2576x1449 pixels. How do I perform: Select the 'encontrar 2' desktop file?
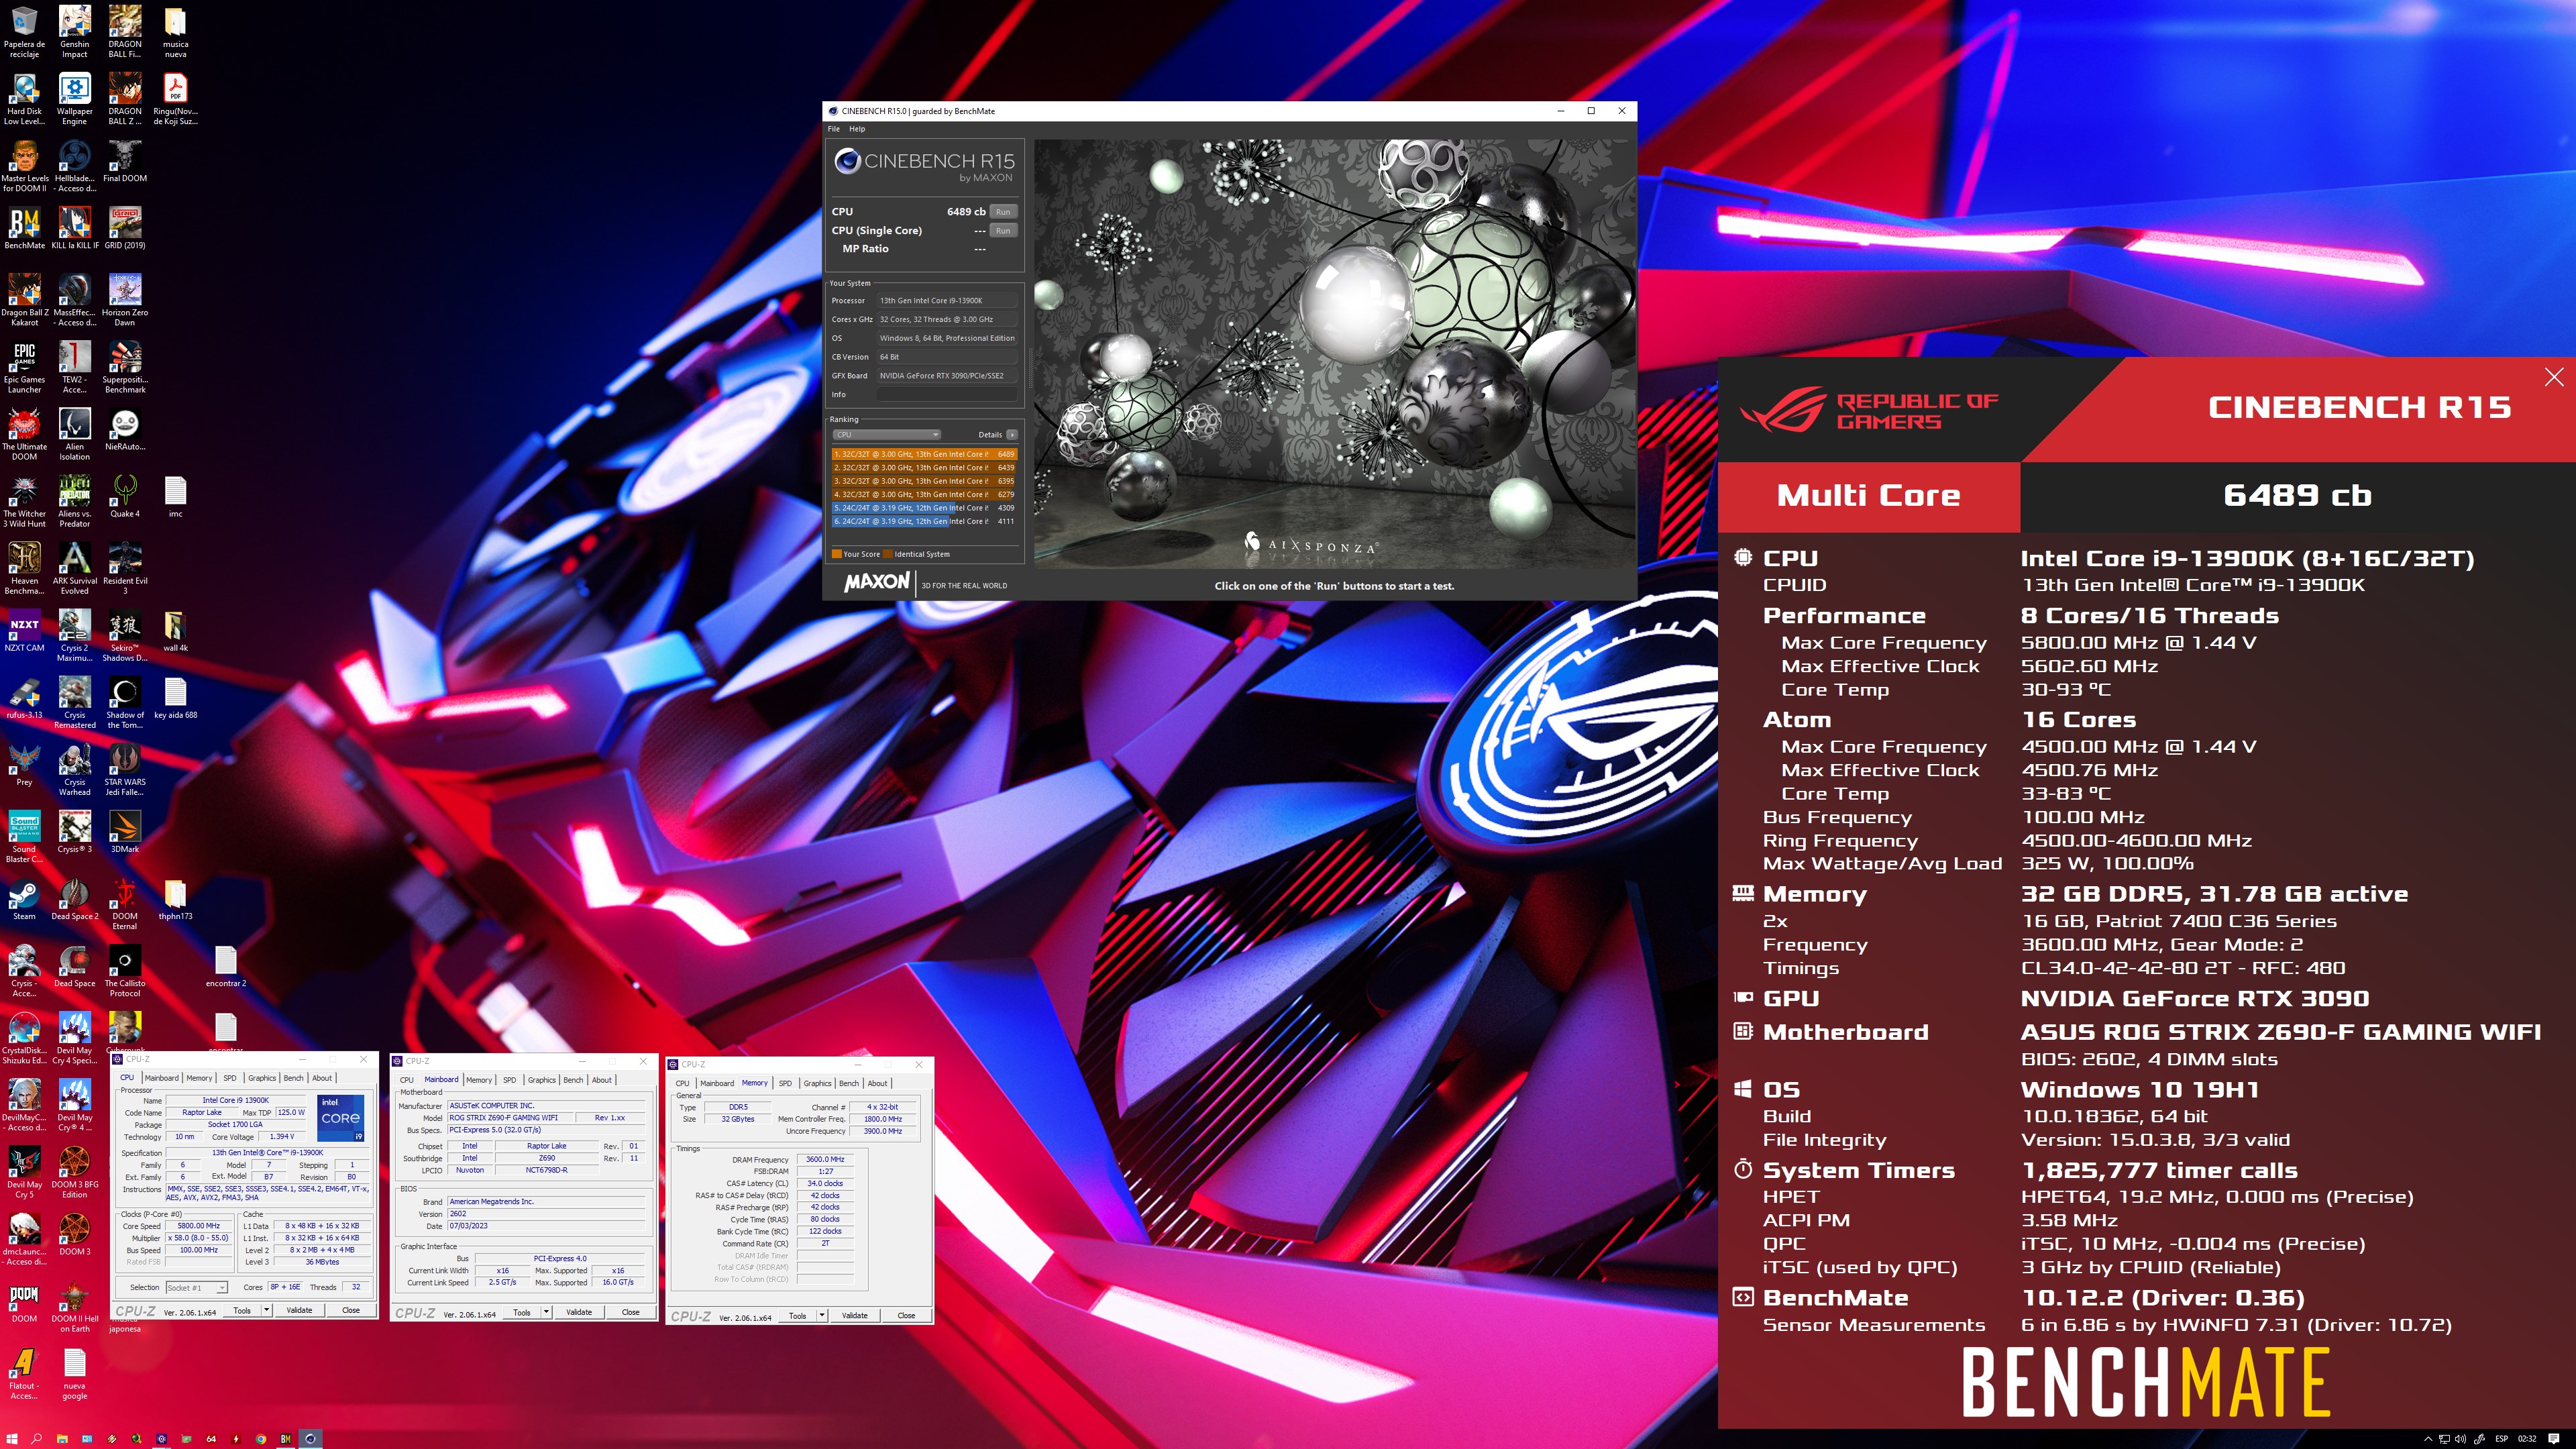225,967
